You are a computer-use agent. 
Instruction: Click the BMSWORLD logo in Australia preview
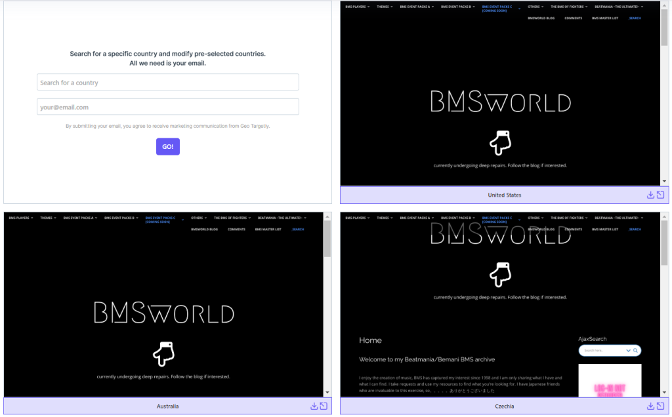[164, 313]
